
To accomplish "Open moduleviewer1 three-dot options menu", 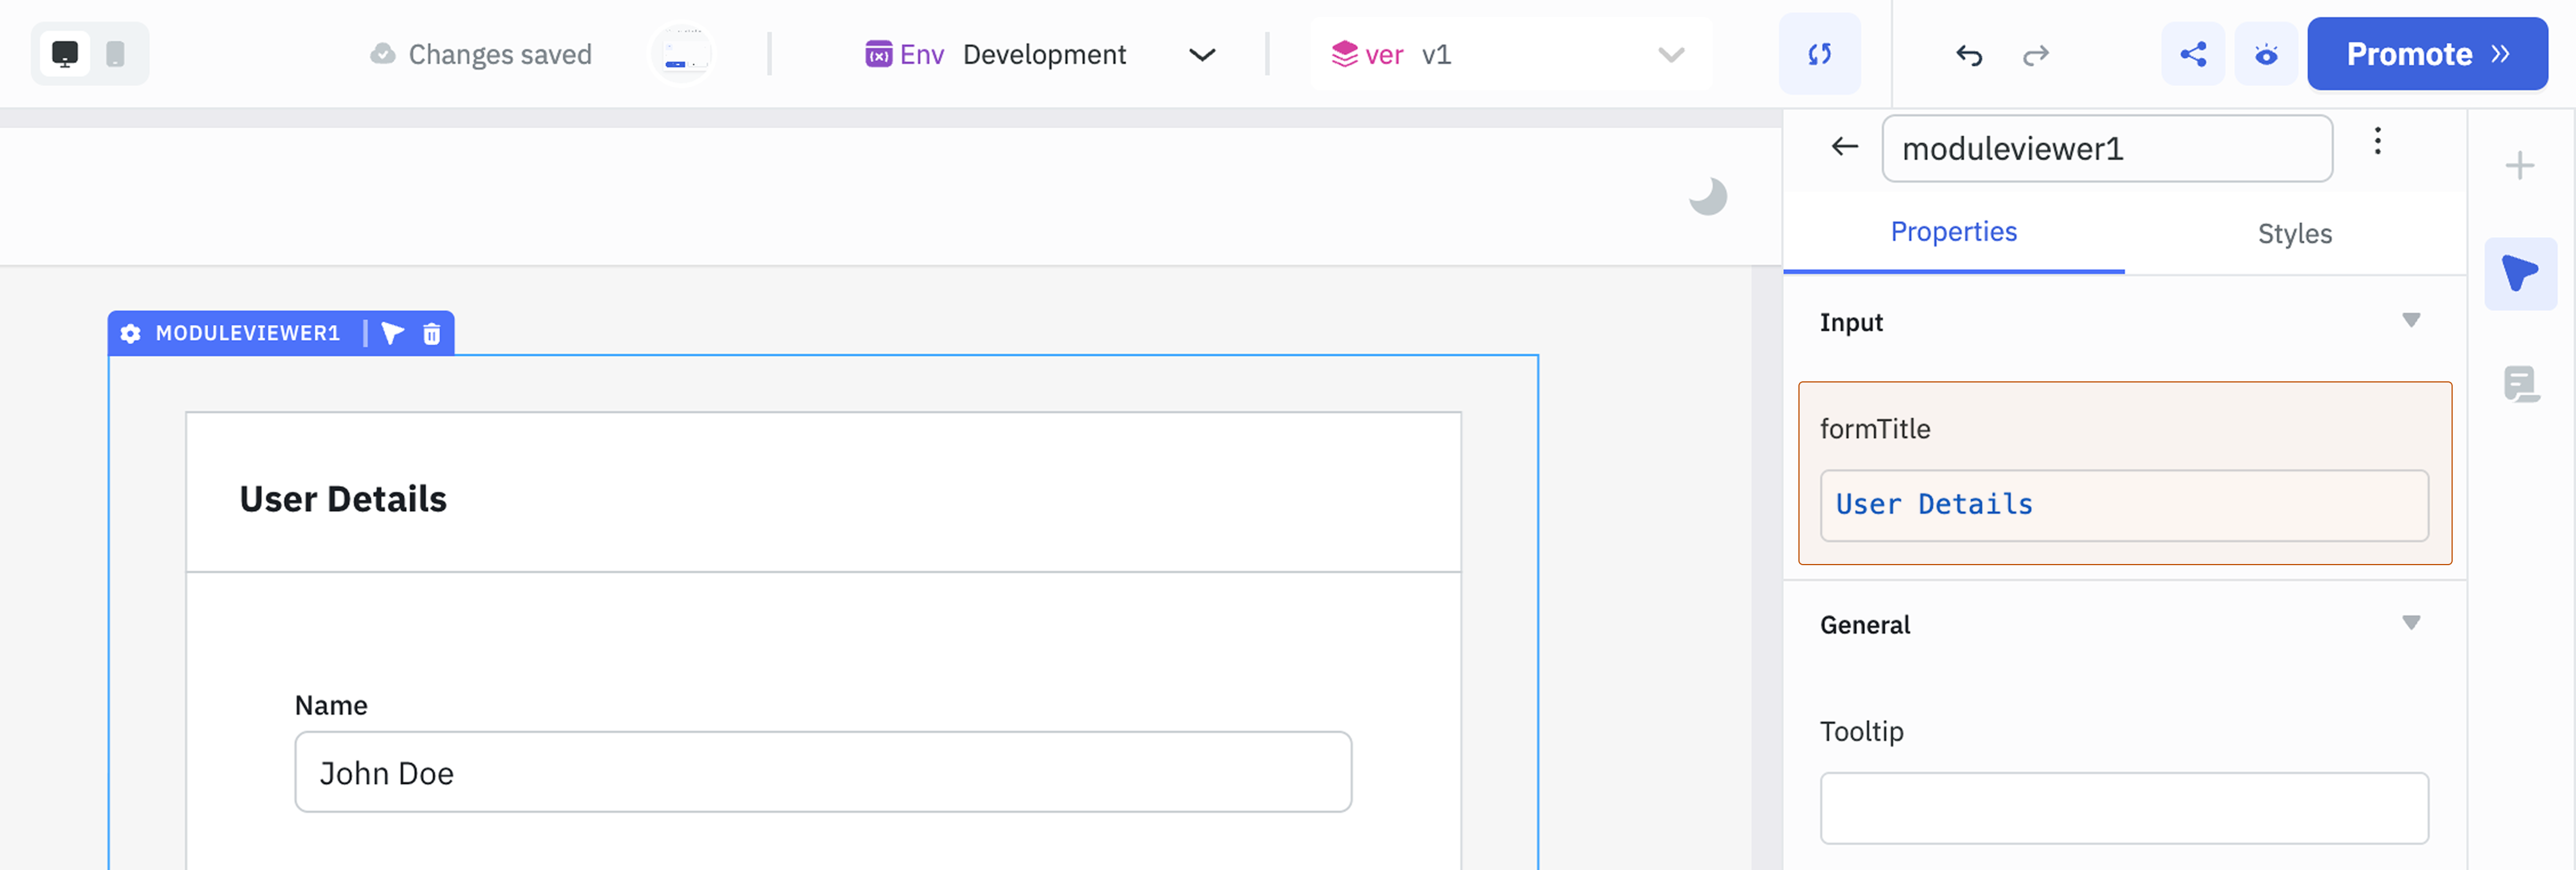I will [x=2377, y=141].
